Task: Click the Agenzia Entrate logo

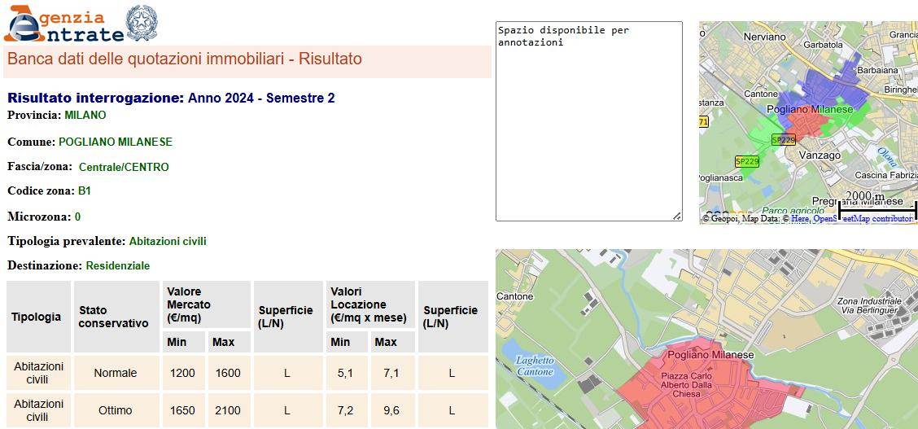Action: pos(63,24)
